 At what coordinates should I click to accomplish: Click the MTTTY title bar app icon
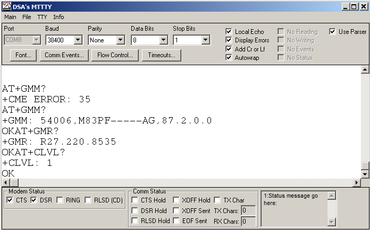pos(6,6)
